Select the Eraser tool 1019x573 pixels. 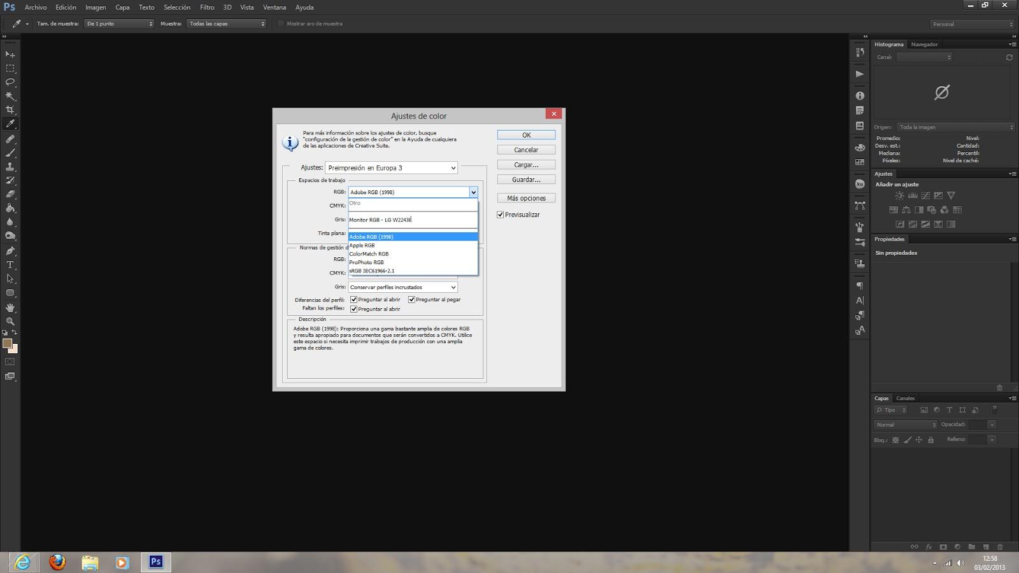click(x=10, y=195)
